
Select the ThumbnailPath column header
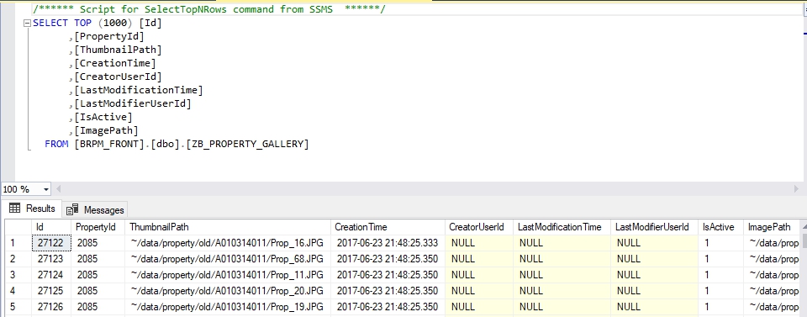click(x=228, y=227)
